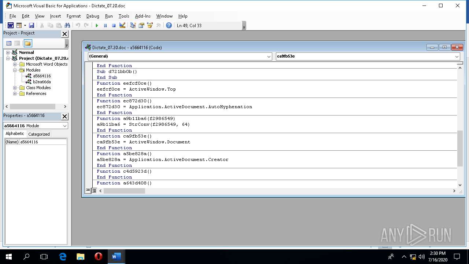Open the Add-Ins menu

(x=143, y=16)
